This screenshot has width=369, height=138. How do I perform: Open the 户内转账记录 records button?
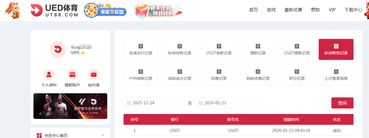point(141,75)
